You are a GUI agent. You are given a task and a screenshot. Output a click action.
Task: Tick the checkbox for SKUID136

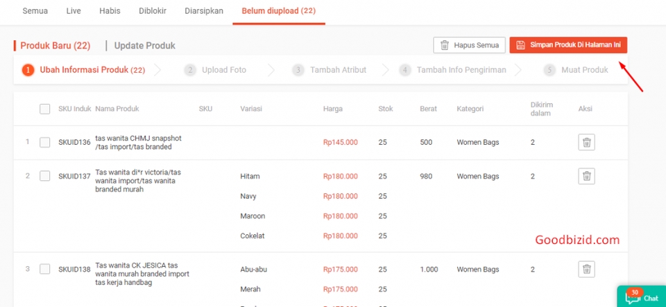click(x=44, y=143)
